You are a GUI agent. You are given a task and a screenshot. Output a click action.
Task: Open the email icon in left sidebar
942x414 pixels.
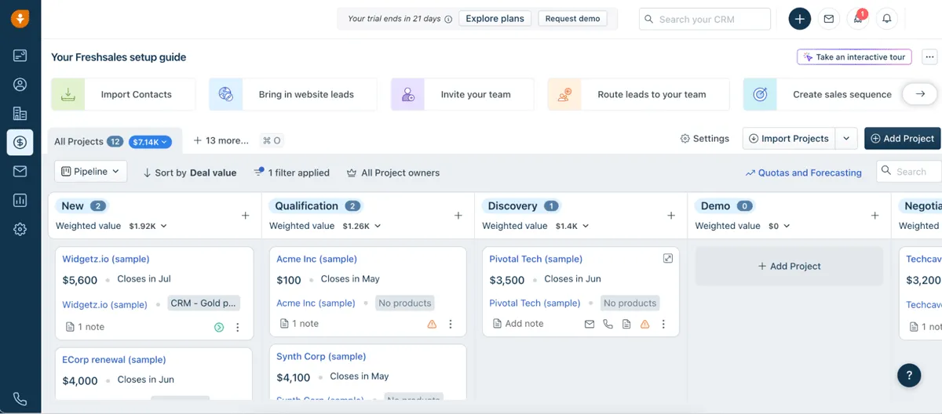(x=20, y=172)
